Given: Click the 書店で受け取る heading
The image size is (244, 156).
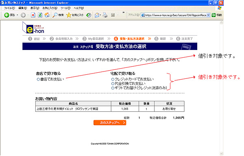Looking at the screenshot, I should [48, 74].
